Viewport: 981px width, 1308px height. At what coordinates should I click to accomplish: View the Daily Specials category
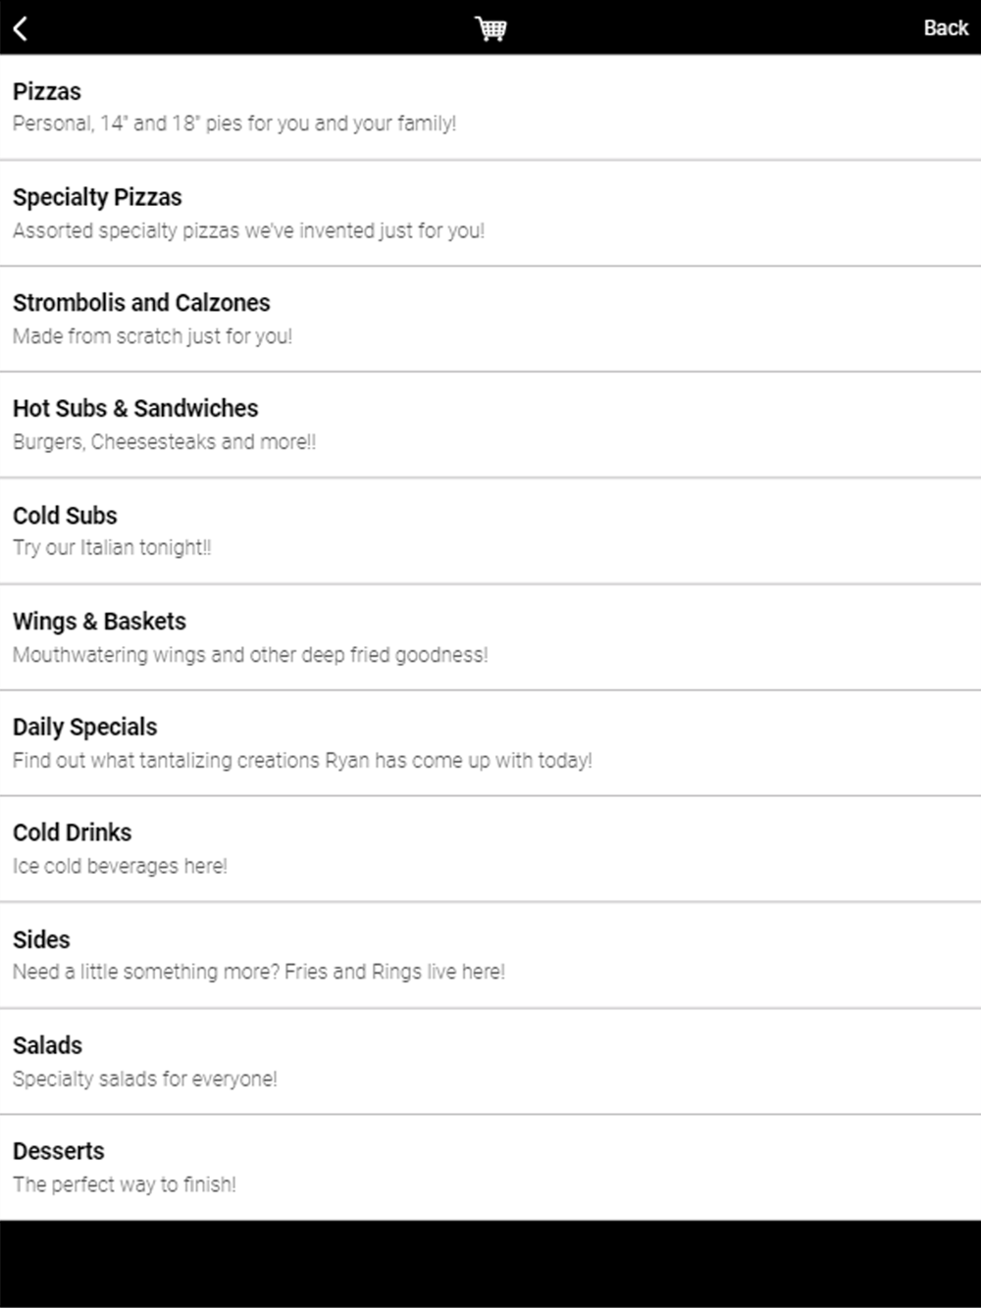(85, 728)
